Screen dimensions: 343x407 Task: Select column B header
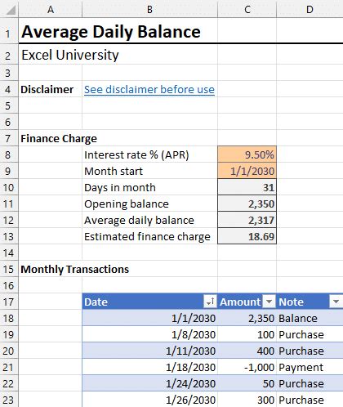[x=149, y=9]
